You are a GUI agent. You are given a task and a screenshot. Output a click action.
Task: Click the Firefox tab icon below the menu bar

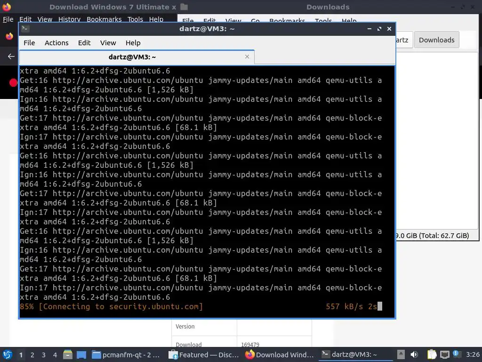(x=9, y=36)
